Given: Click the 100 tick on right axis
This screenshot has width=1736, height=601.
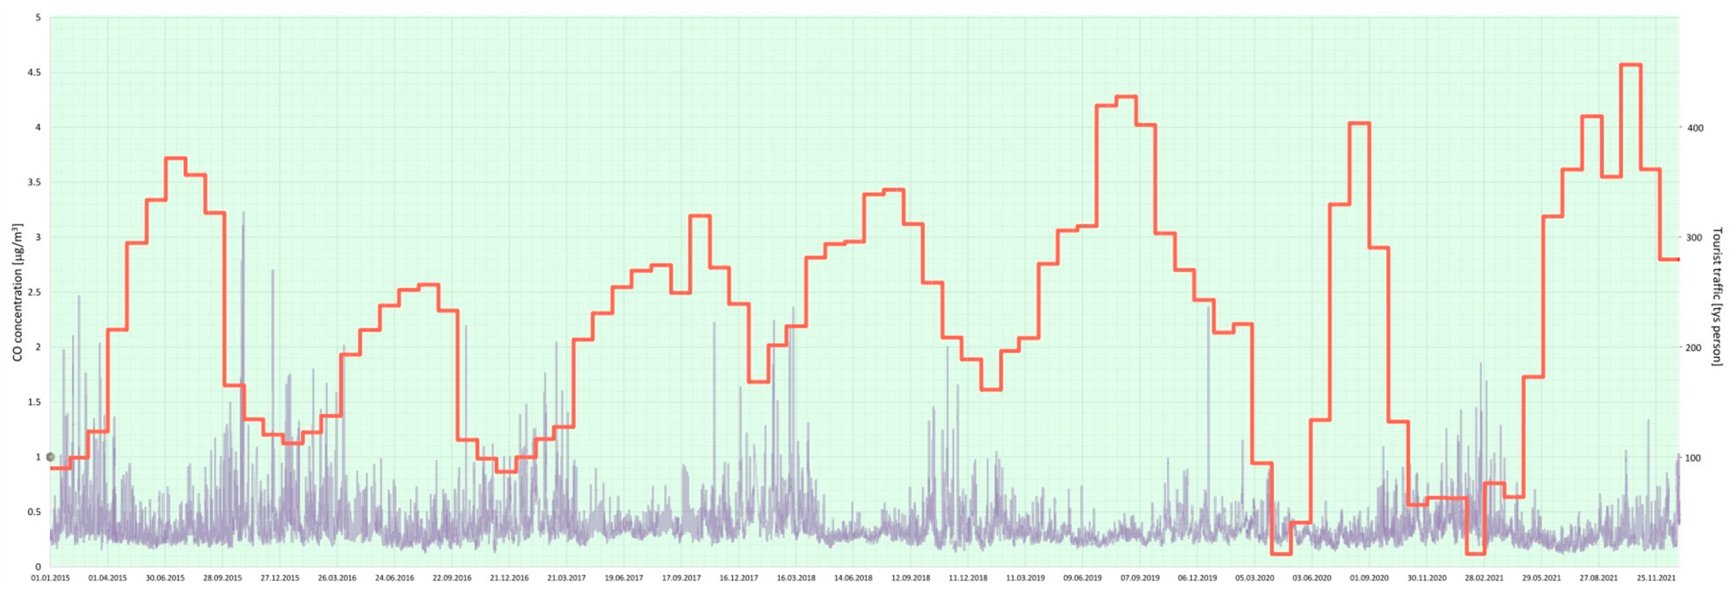Looking at the screenshot, I should [x=1693, y=459].
